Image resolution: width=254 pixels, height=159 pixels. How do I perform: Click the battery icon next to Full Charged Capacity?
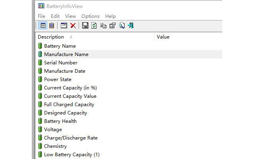pos(40,104)
